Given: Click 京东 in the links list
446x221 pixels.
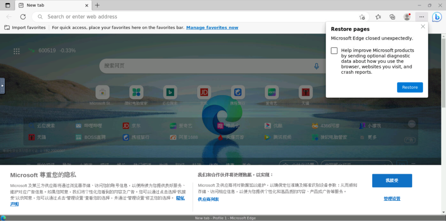Looking at the screenshot, I should click(131, 126).
